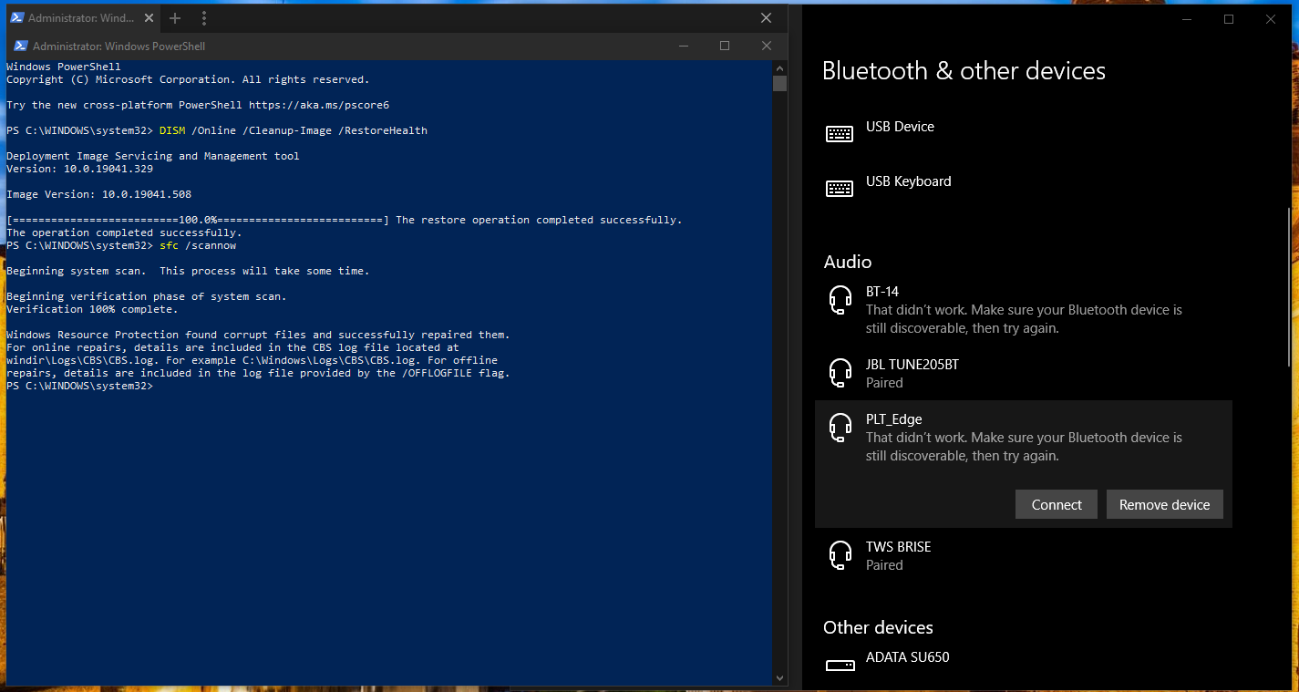Open a new tab with the plus button
This screenshot has height=692, width=1299.
click(175, 18)
